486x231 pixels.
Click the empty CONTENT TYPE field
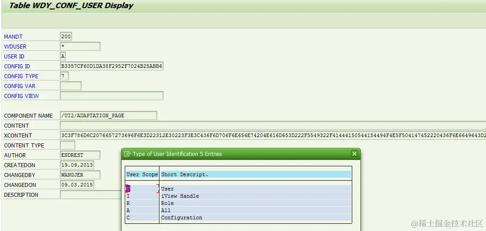pyautogui.click(x=68, y=145)
